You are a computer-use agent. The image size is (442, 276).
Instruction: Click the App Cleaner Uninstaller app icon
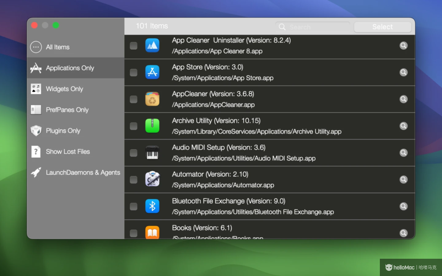152,46
